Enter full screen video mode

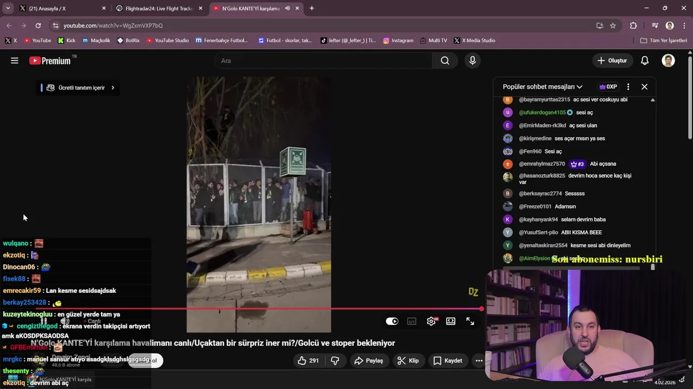pyautogui.click(x=470, y=321)
